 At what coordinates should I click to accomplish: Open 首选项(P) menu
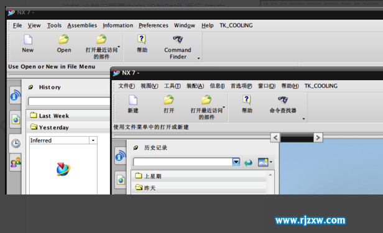(x=241, y=86)
